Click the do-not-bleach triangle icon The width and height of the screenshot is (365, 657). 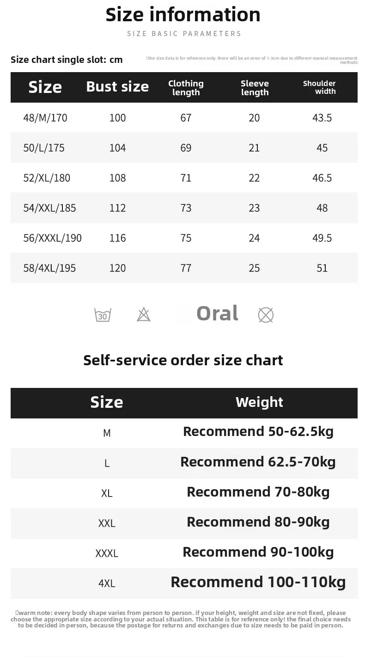[x=144, y=315]
